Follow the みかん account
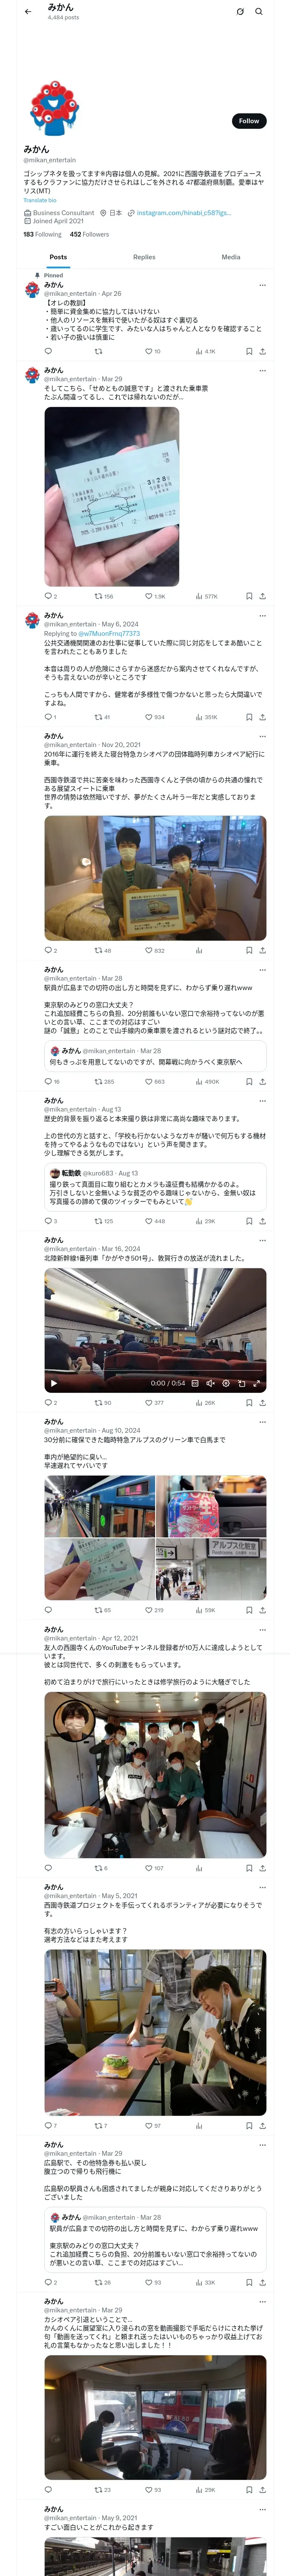The width and height of the screenshot is (290, 2576). tap(249, 121)
